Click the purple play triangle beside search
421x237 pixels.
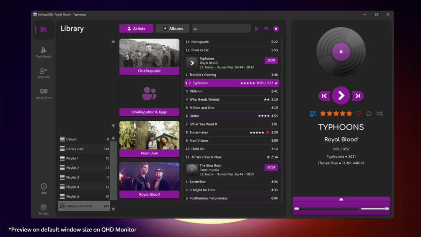coord(256,29)
